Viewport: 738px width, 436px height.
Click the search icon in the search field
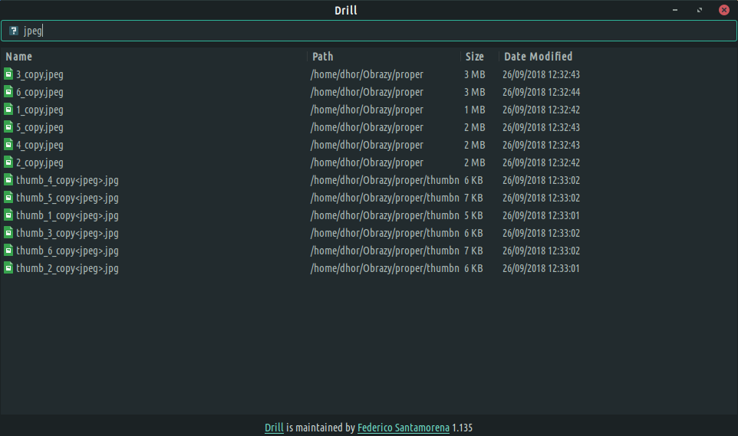[14, 31]
